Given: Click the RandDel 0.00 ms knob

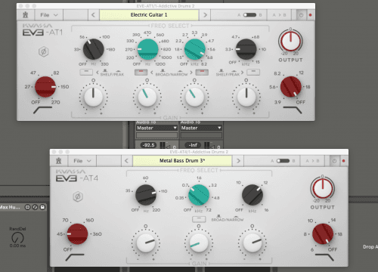Looking at the screenshot, I should point(17,237).
